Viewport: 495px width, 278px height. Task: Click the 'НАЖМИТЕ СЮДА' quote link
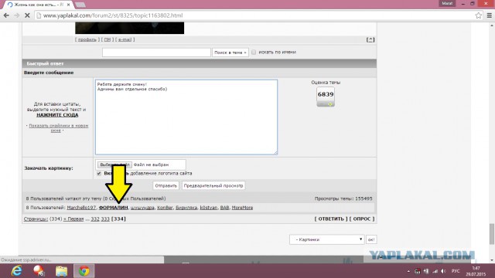(57, 115)
